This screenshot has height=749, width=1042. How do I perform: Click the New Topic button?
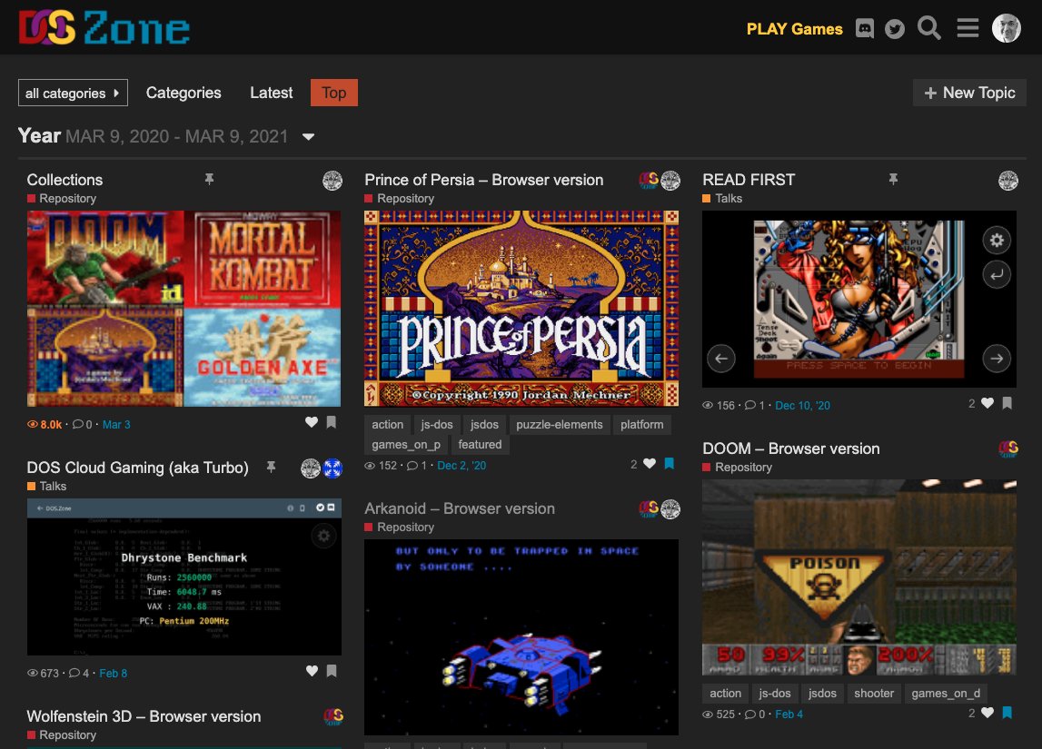point(969,93)
